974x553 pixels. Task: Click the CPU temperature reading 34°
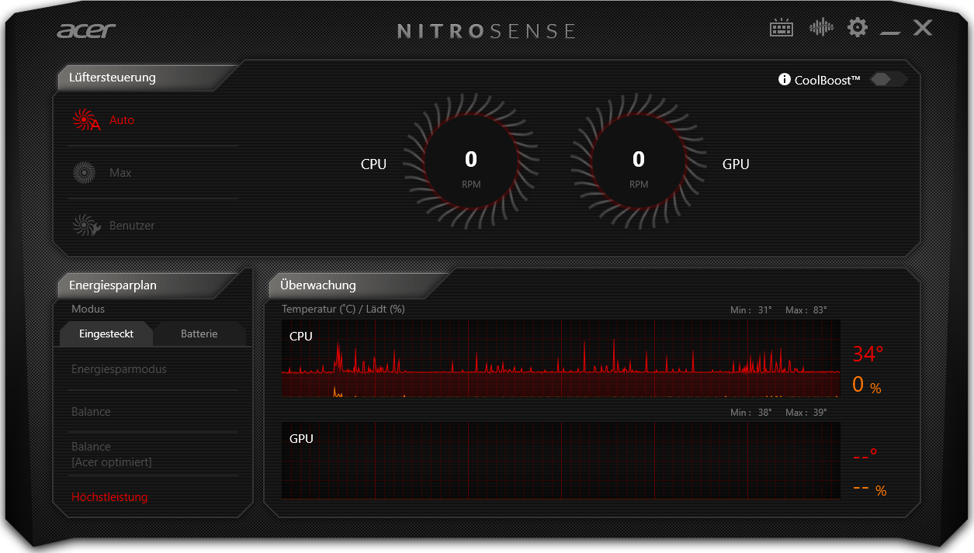point(868,354)
